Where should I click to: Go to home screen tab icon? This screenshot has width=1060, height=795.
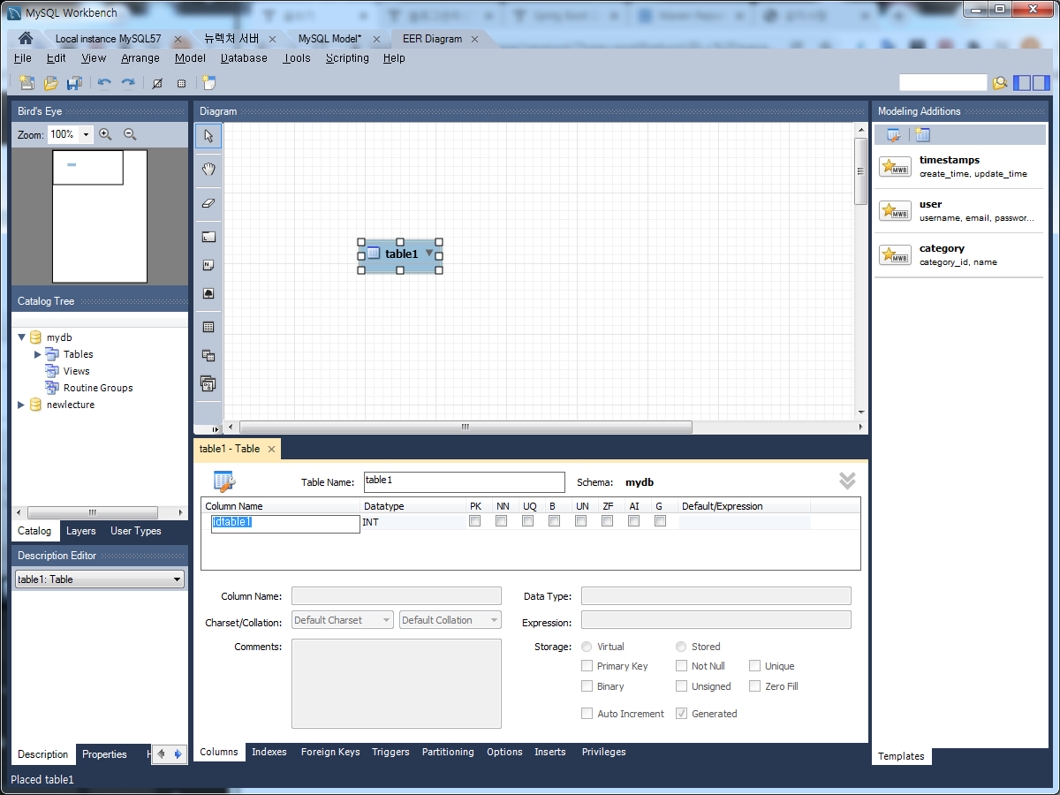(x=26, y=38)
